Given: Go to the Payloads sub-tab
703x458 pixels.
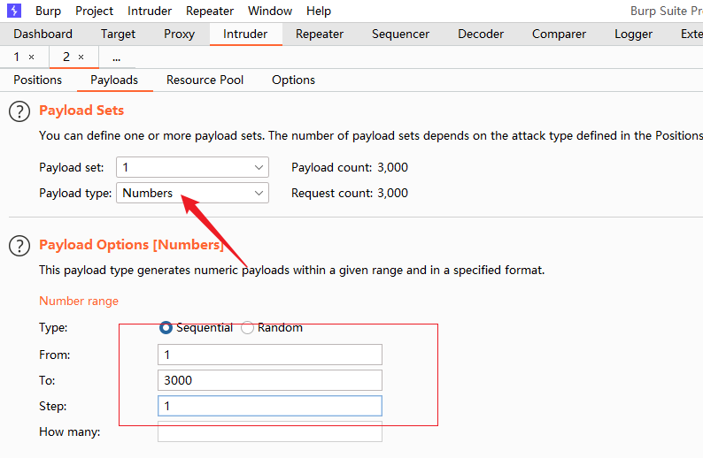Looking at the screenshot, I should click(x=114, y=80).
